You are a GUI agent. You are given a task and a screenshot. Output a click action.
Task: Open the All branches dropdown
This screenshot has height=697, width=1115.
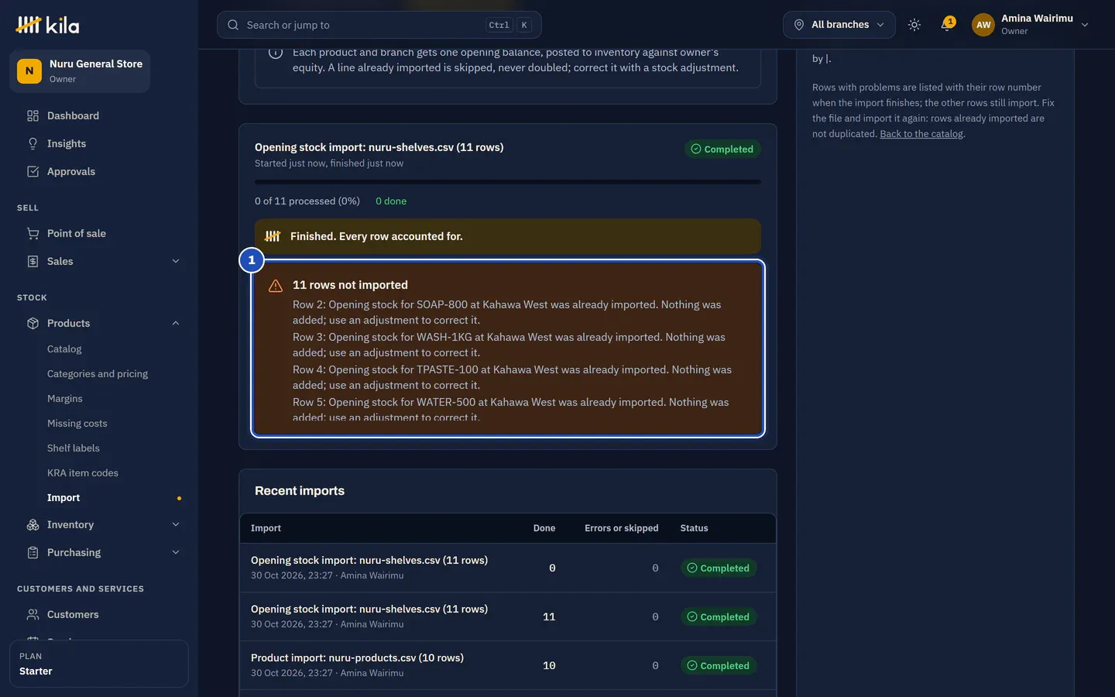coord(839,25)
